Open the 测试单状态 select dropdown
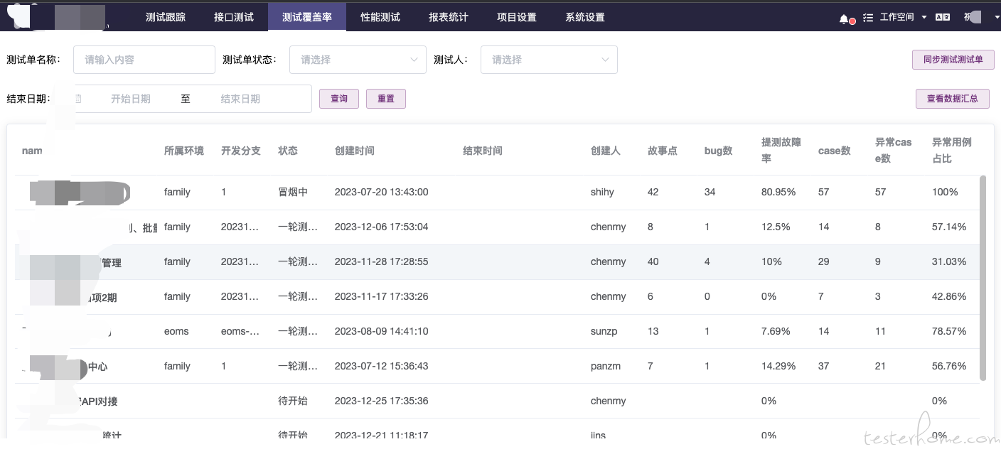This screenshot has height=459, width=1001. point(358,60)
